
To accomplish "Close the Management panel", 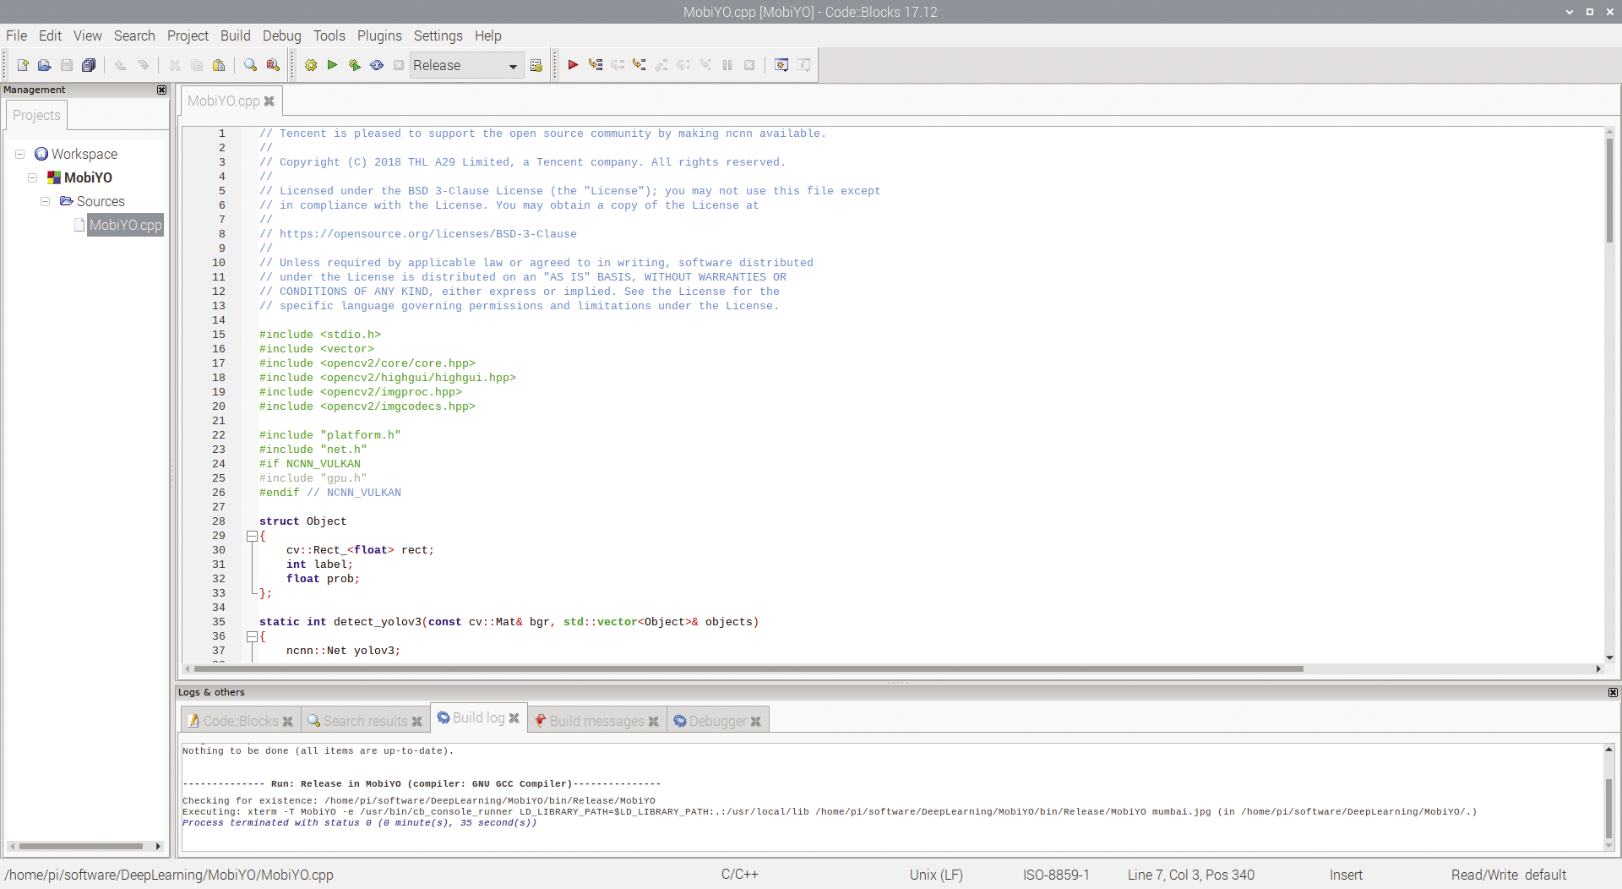I will pyautogui.click(x=161, y=90).
